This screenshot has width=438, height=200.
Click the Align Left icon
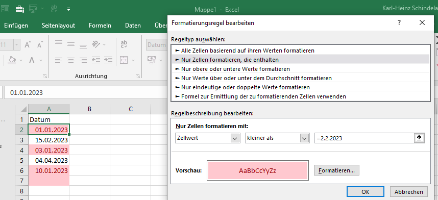point(58,60)
